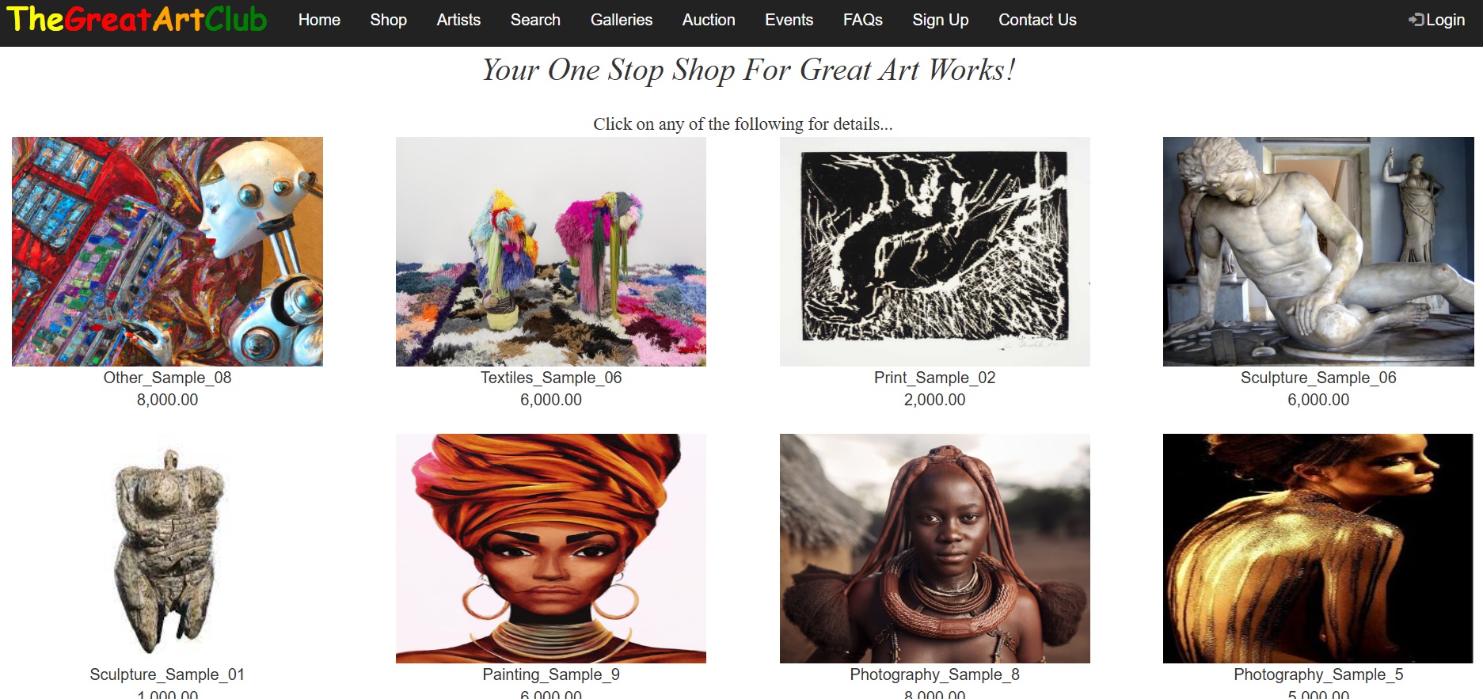Open the Other_Sample_08 robot artwork thumbnail
The image size is (1483, 699).
coord(167,252)
